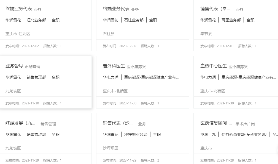Click the 招聘人数：2 text
Screen dimensions: 278x164
[x=150, y=160]
